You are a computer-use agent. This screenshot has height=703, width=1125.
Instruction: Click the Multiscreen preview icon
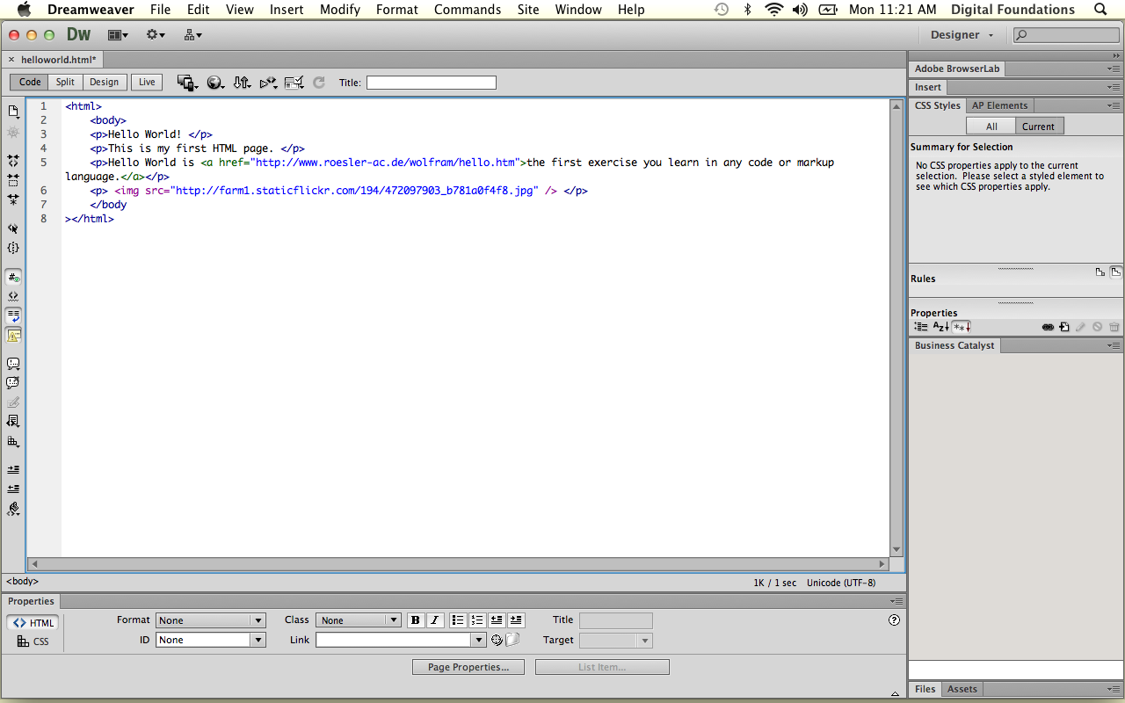tap(186, 83)
